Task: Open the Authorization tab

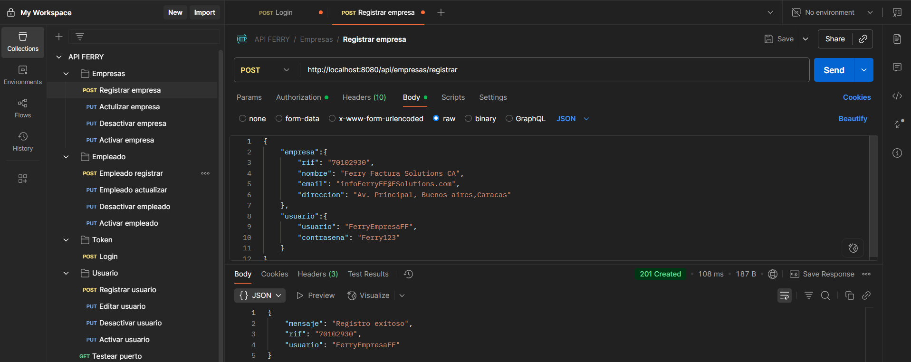Action: (302, 97)
